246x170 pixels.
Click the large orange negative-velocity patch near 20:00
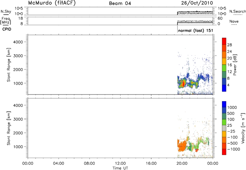coord(182,146)
